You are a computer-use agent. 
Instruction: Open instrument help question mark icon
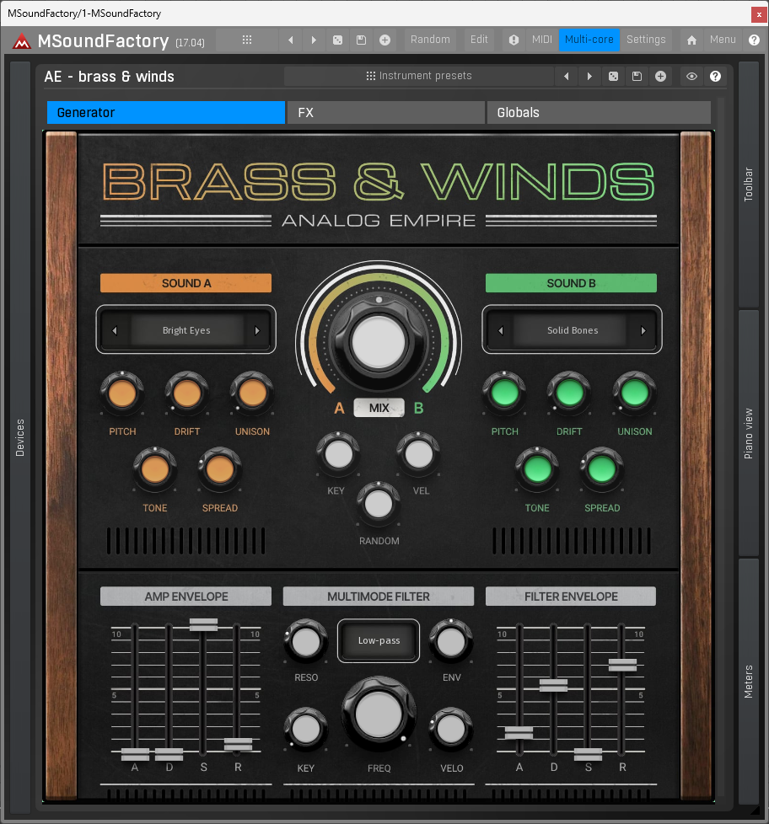tap(715, 77)
